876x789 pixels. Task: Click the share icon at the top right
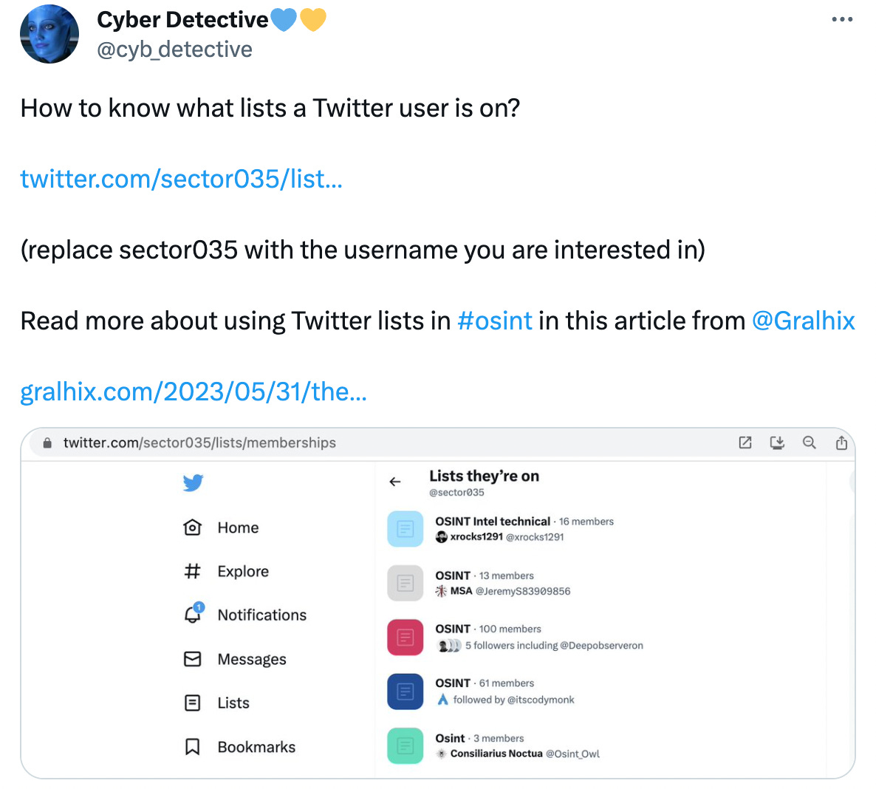click(x=842, y=443)
